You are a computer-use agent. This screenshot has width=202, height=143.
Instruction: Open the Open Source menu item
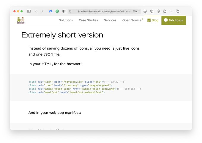132,20
